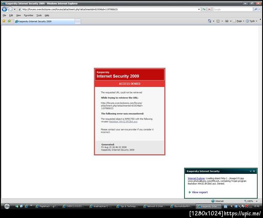Expand the Print dropdown arrow
263x218 pixels.
(x=231, y=21)
